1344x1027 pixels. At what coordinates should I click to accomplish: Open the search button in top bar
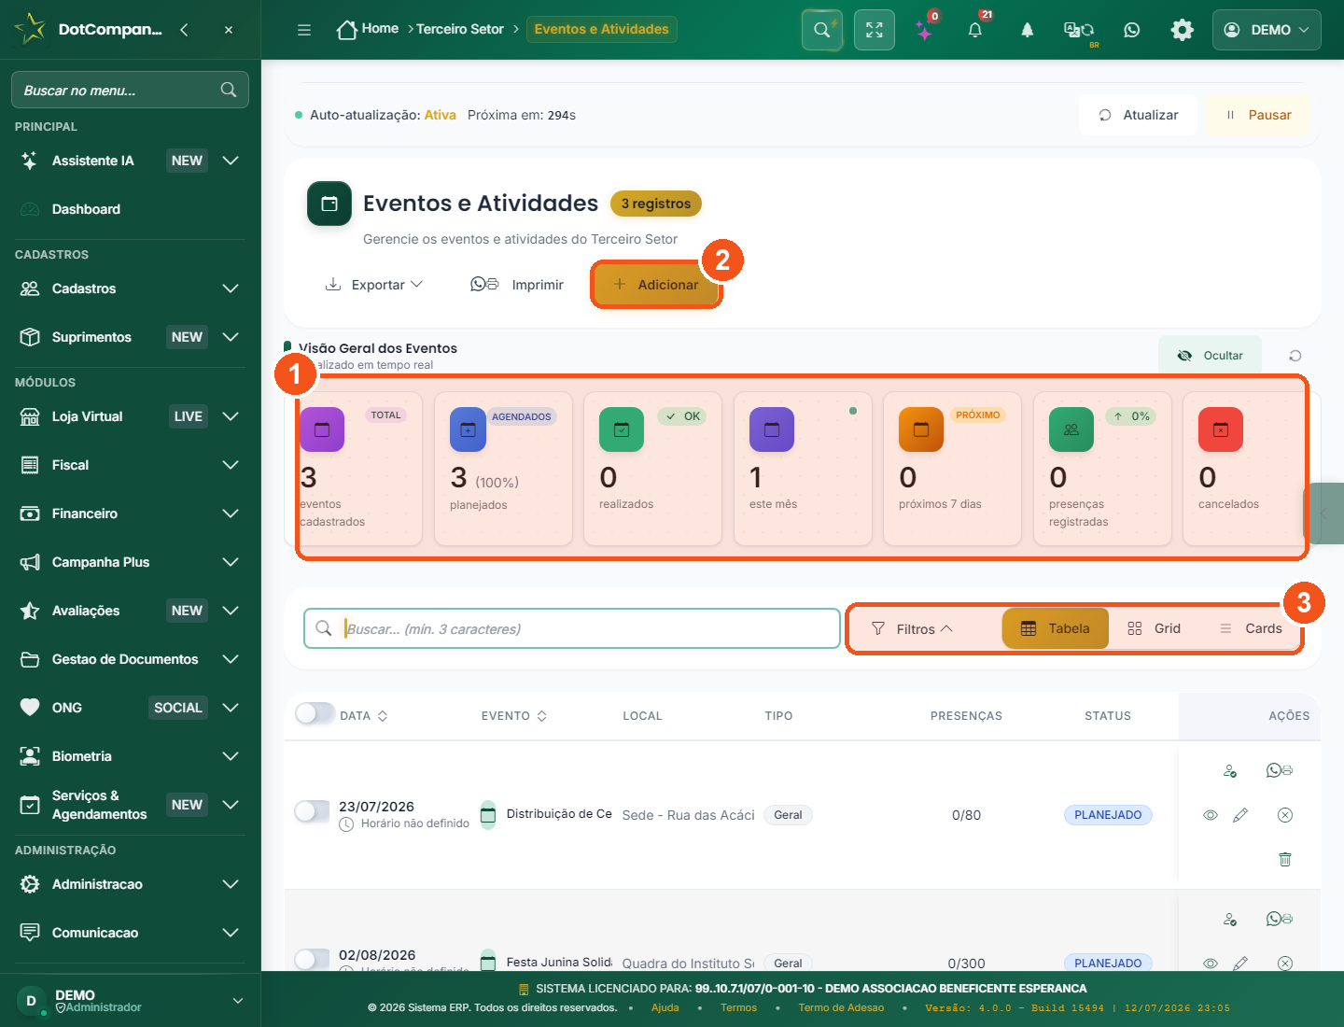[822, 30]
